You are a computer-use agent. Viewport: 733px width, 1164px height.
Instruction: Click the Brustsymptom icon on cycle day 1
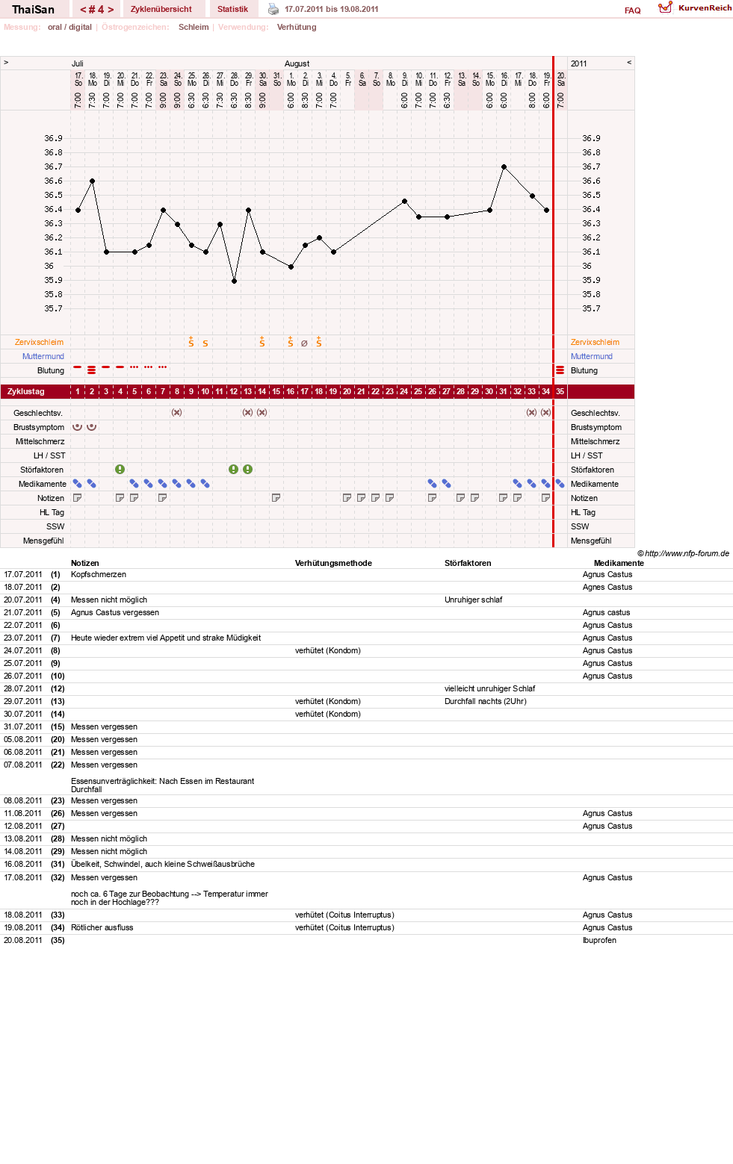coord(77,427)
